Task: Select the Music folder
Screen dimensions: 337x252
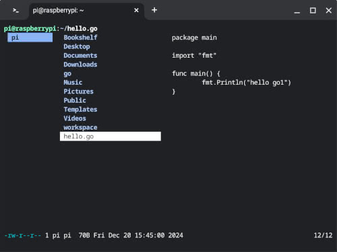Action: (x=73, y=82)
